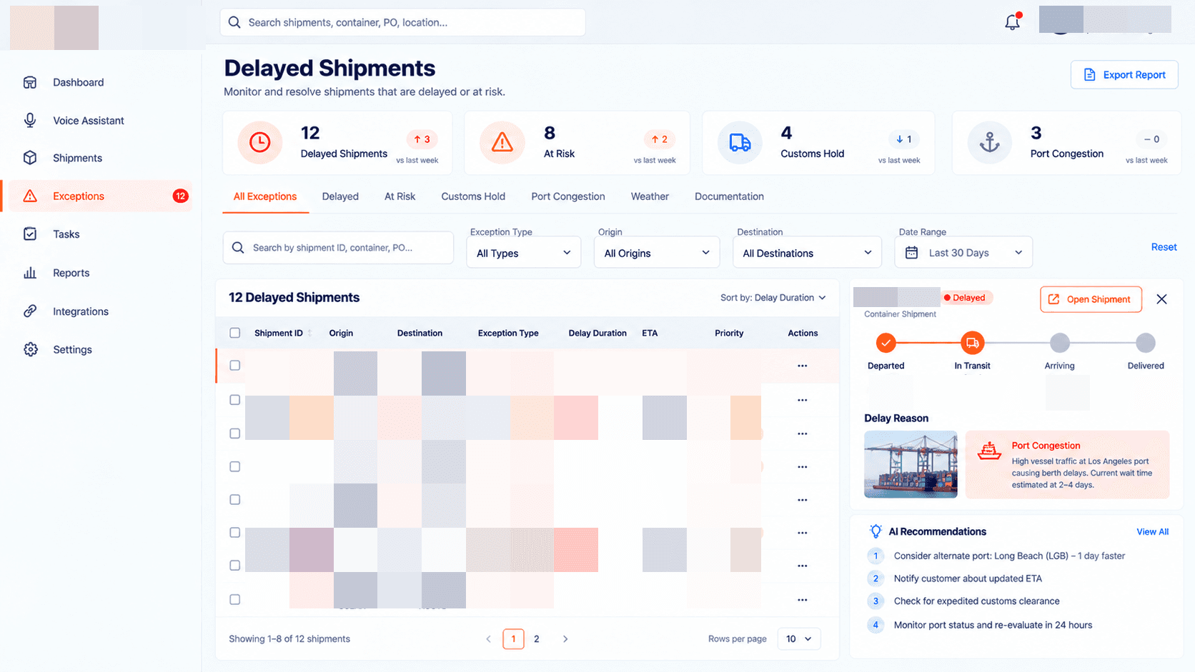Open the Last 30 Days date range
This screenshot has width=1195, height=672.
963,253
